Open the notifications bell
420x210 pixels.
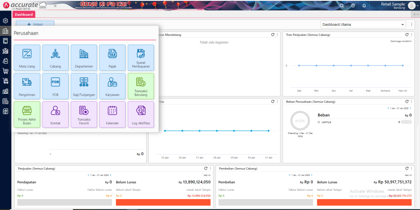364,6
